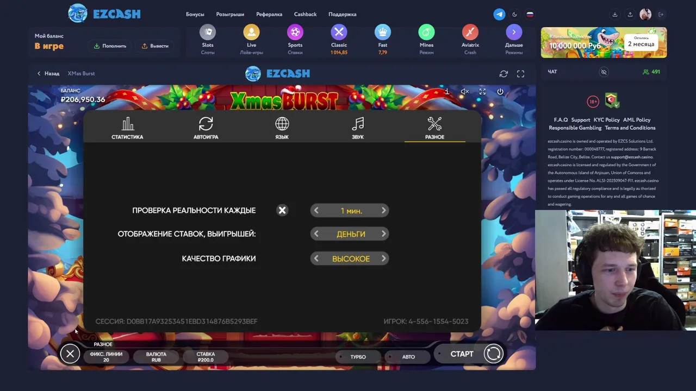Open the license validation seal
696x391 pixels.
pyautogui.click(x=612, y=100)
